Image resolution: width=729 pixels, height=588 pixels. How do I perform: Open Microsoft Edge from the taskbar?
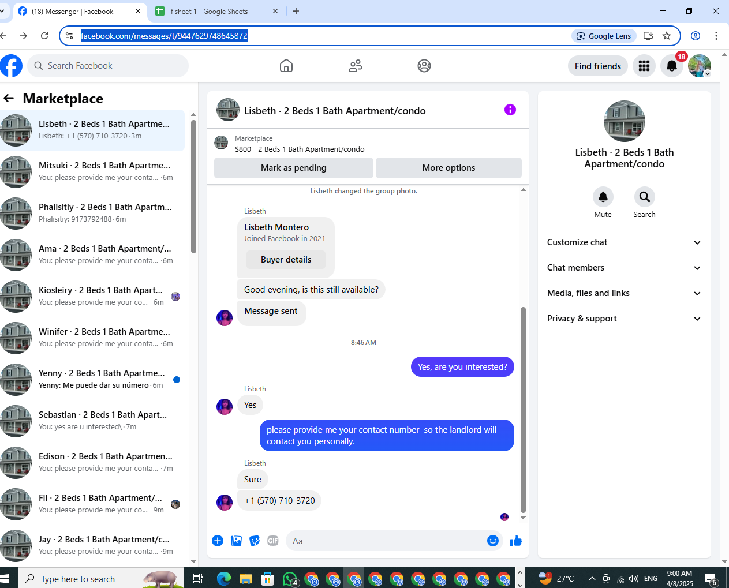click(224, 579)
